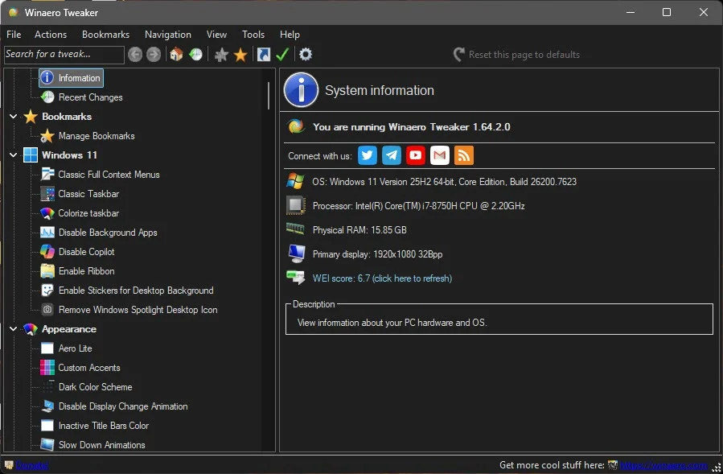Click the green checkmark toolbar icon
723x474 pixels.
[x=282, y=55]
